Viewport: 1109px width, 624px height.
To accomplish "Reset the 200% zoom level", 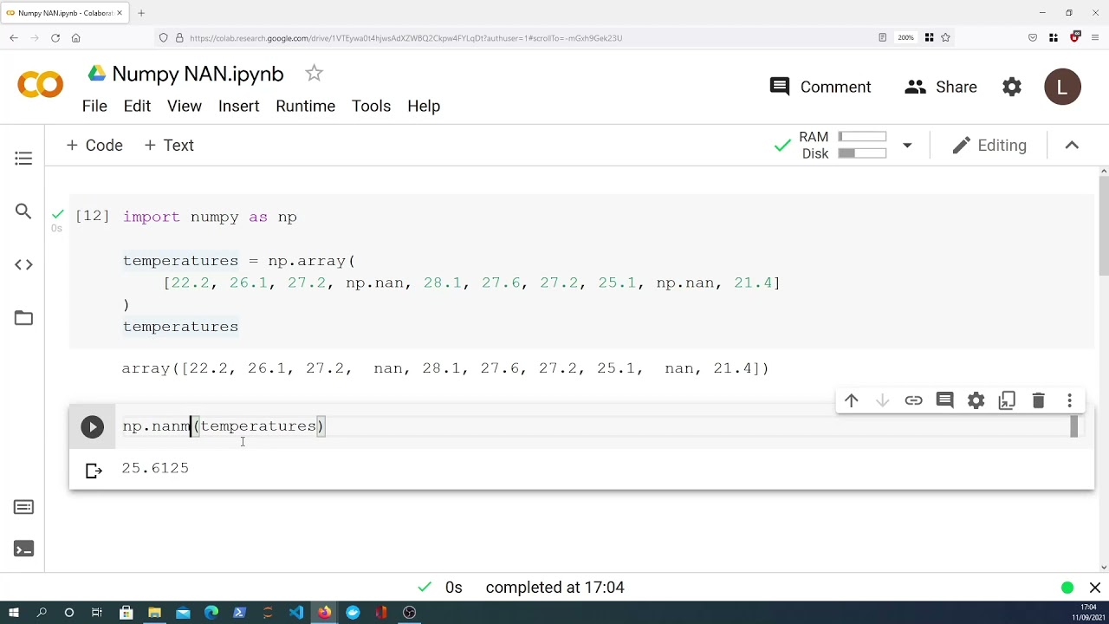I will pos(906,38).
